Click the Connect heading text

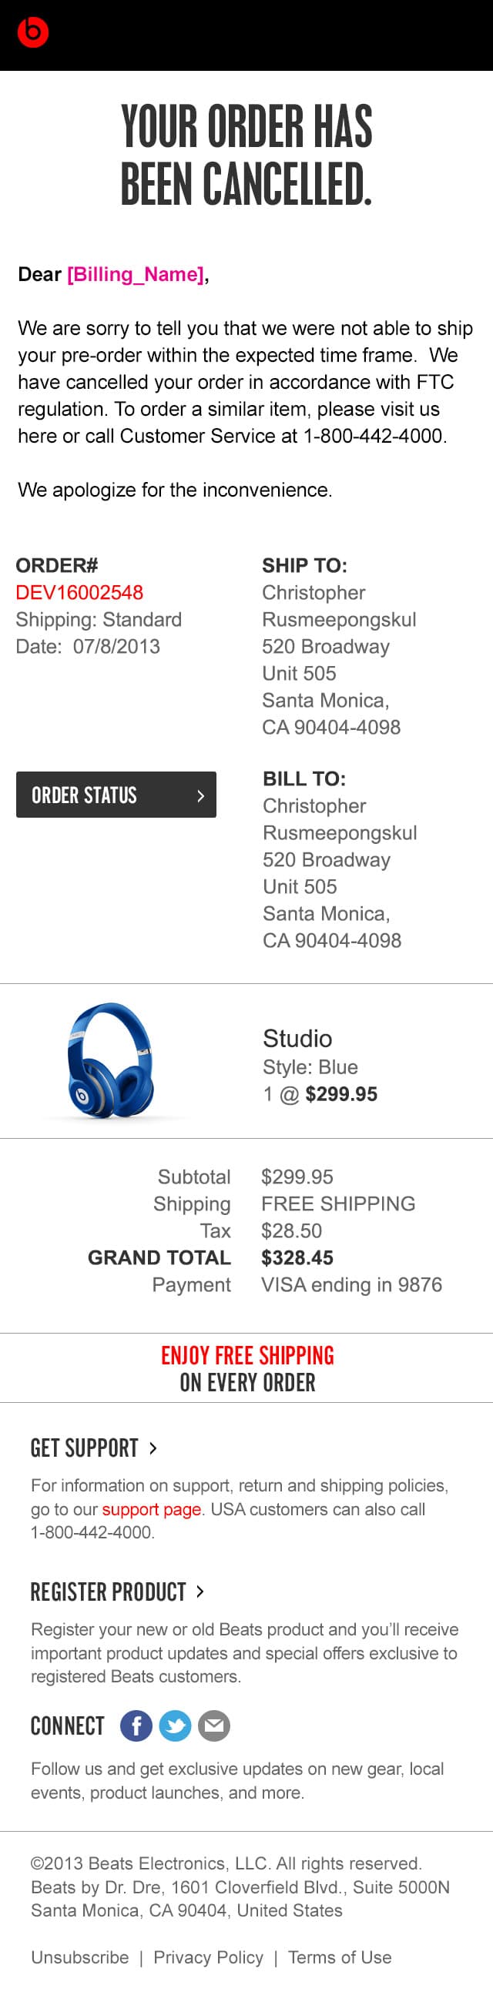(x=67, y=1726)
